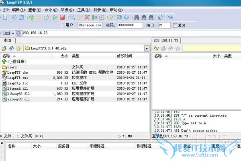The width and height of the screenshot is (241, 161).
Task: Click the pencil edit icon
Action: (80, 17)
